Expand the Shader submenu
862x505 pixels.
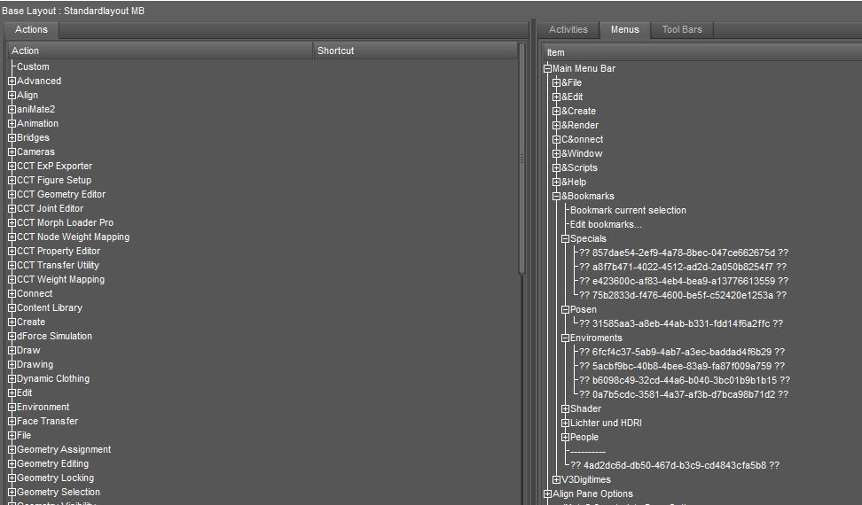point(565,409)
